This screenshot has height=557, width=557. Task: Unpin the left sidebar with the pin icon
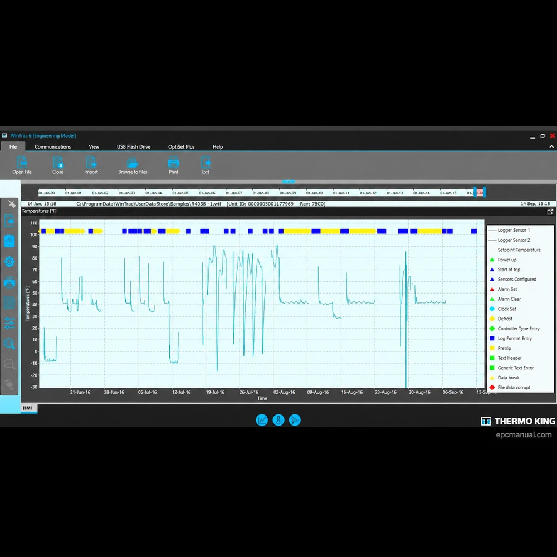tap(11, 204)
